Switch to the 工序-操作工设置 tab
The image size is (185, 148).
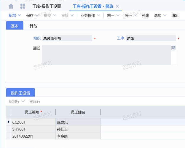pyautogui.click(x=47, y=6)
